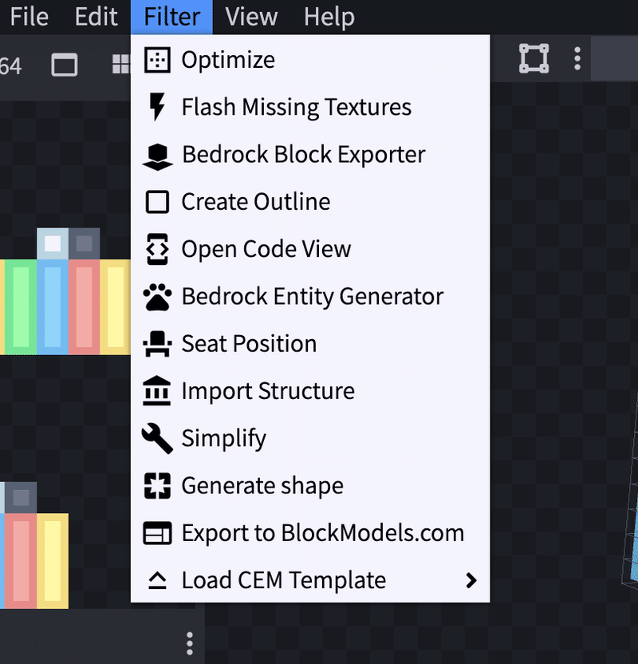Select Bedrock Block Exporter entry
Viewport: 638px width, 664px height.
coord(310,155)
